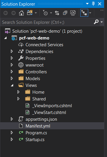Screen dimensions: 107x157
Task: Open the Window Position dropdown arrow
Action: 87,4
